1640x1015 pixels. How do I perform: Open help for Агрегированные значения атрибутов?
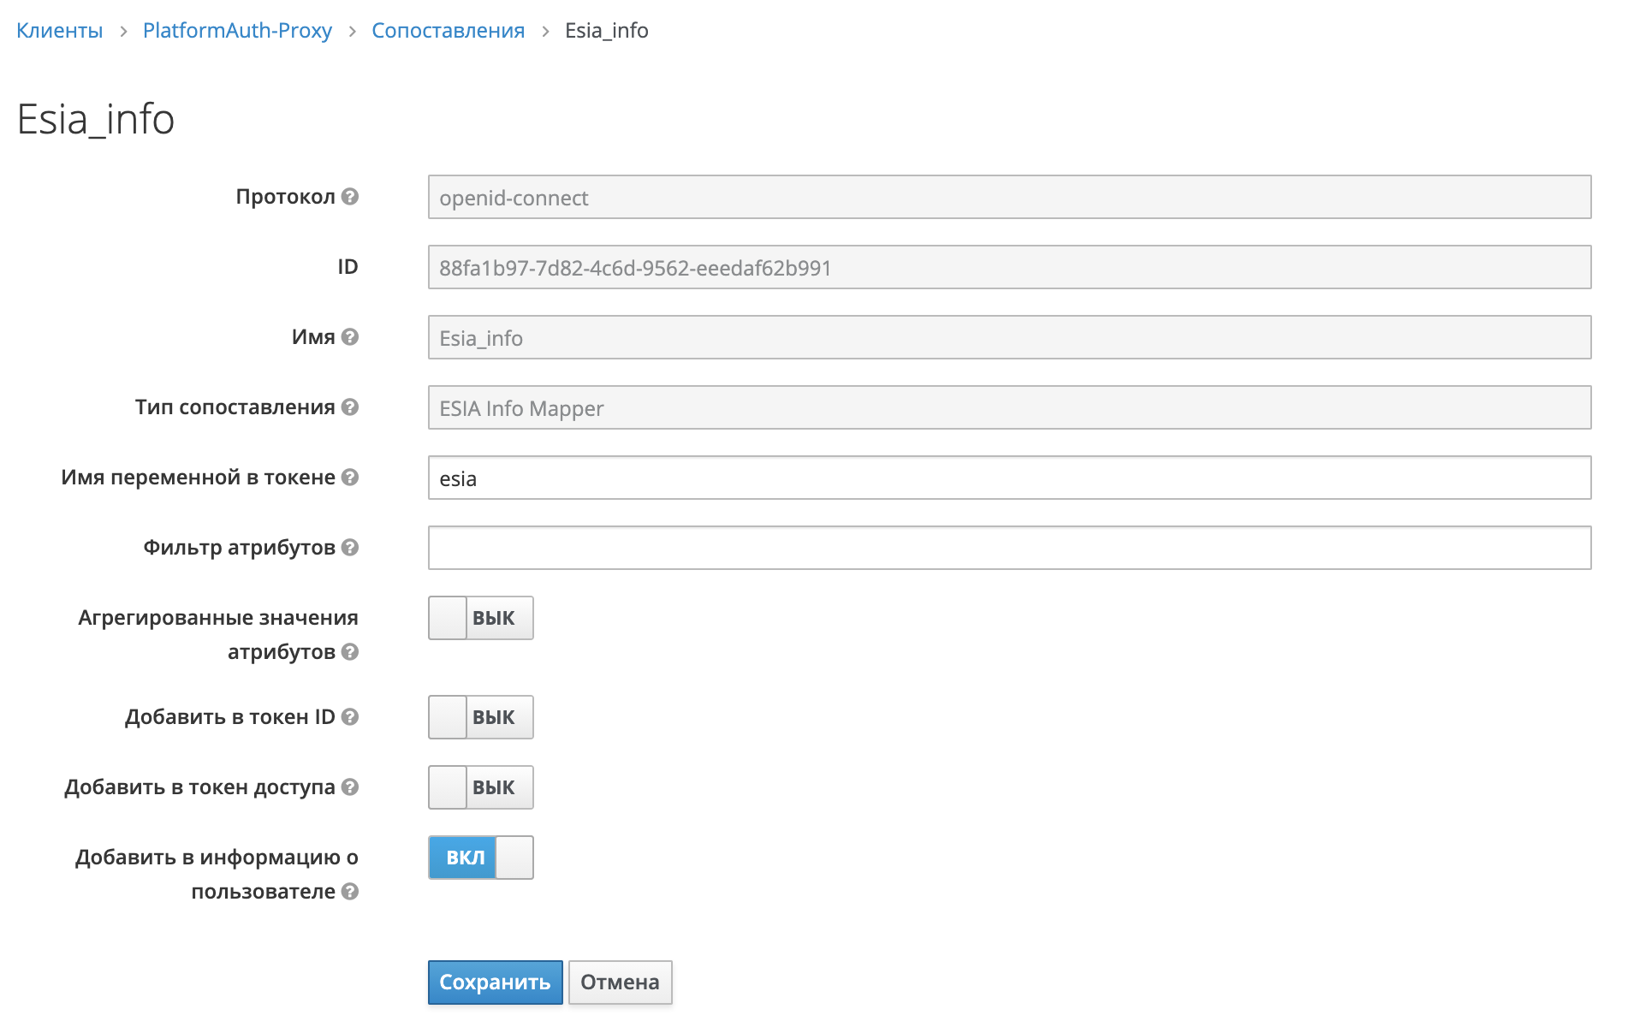350,652
